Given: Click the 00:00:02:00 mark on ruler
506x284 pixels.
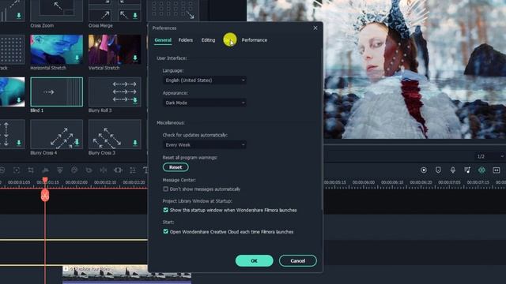Looking at the screenshot, I should click(x=76, y=182).
